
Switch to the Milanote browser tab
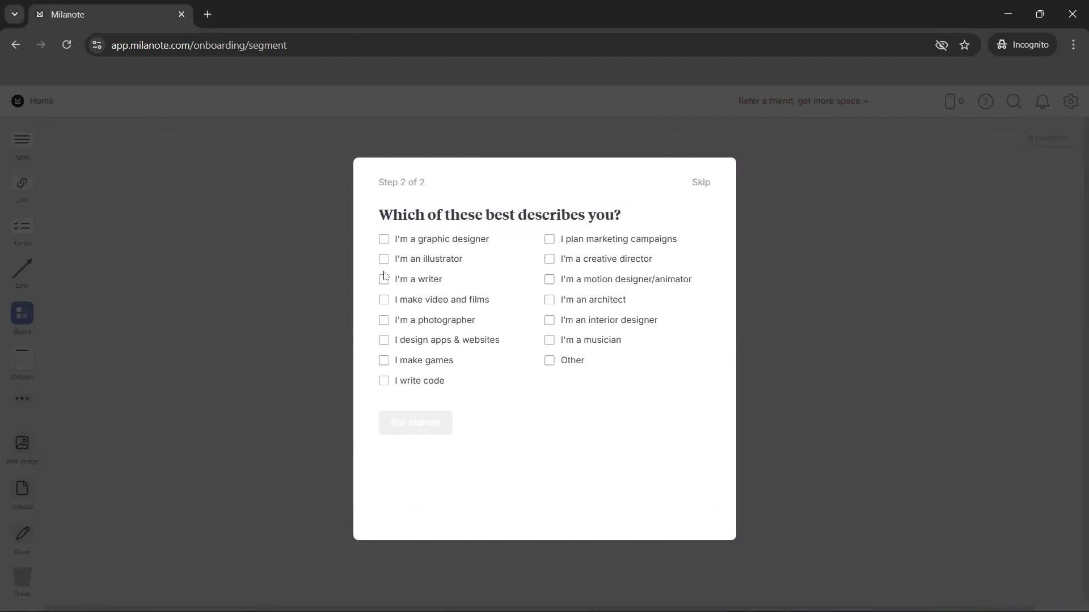pos(85,14)
